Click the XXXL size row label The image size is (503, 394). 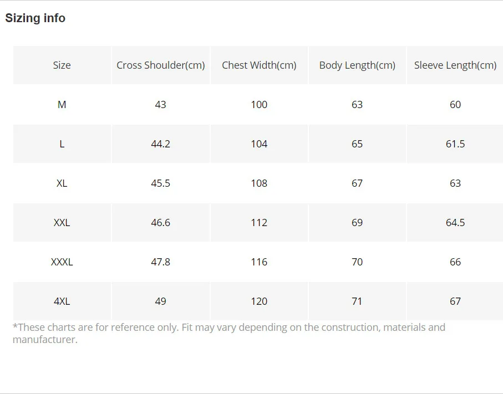pyautogui.click(x=62, y=262)
